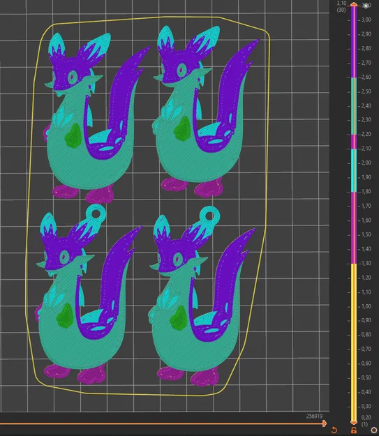Grab the lower thumb of the layer slider
The image size is (379, 436).
pyautogui.click(x=354, y=422)
